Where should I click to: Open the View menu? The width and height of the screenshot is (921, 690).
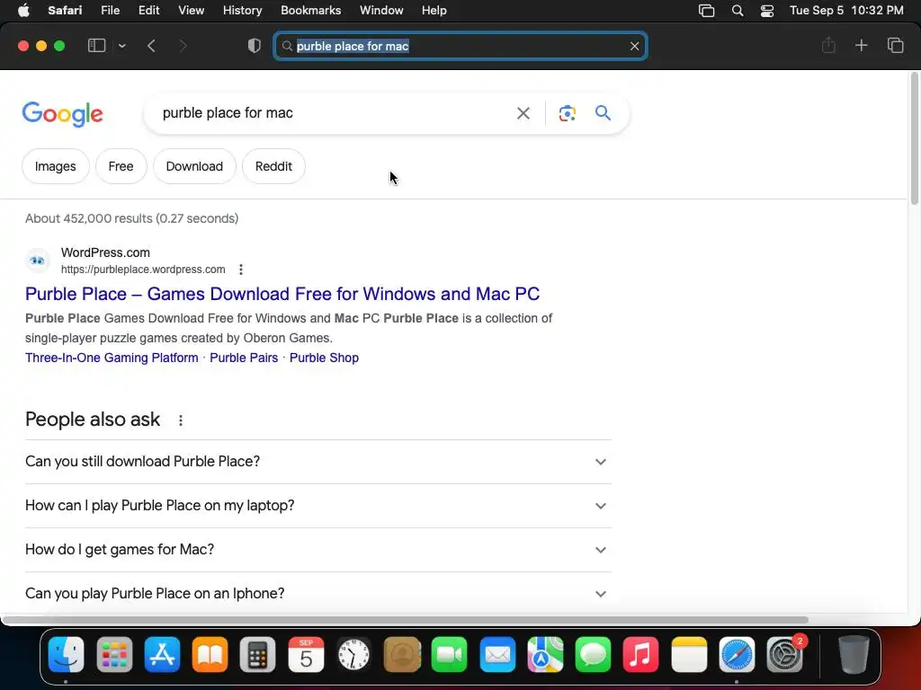point(191,11)
